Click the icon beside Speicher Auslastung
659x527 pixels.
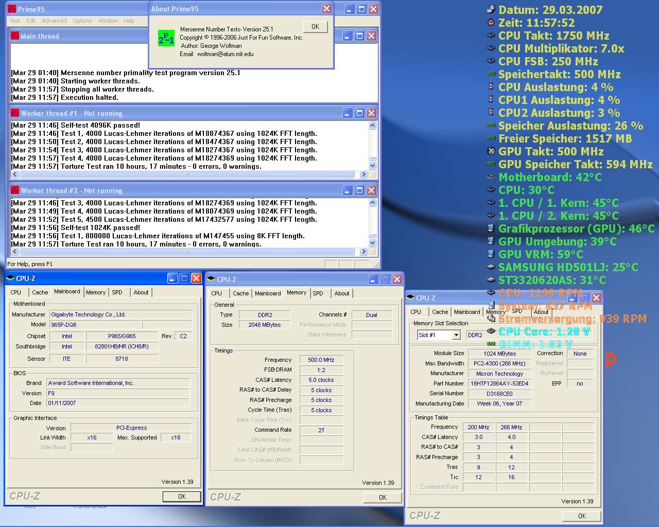pyautogui.click(x=491, y=125)
